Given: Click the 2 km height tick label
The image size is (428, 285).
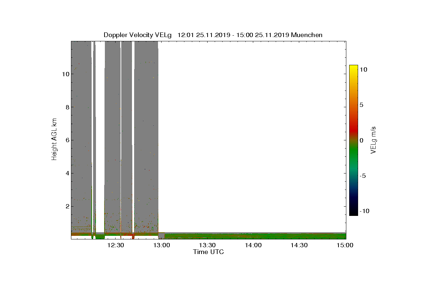Looking at the screenshot, I should [67, 206].
